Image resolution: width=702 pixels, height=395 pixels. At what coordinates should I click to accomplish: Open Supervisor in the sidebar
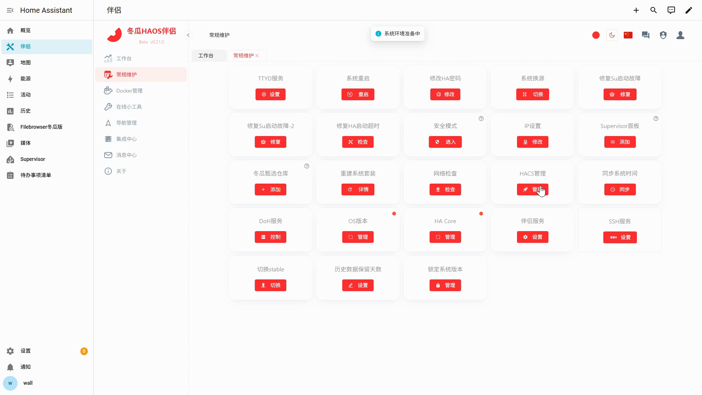point(47,159)
